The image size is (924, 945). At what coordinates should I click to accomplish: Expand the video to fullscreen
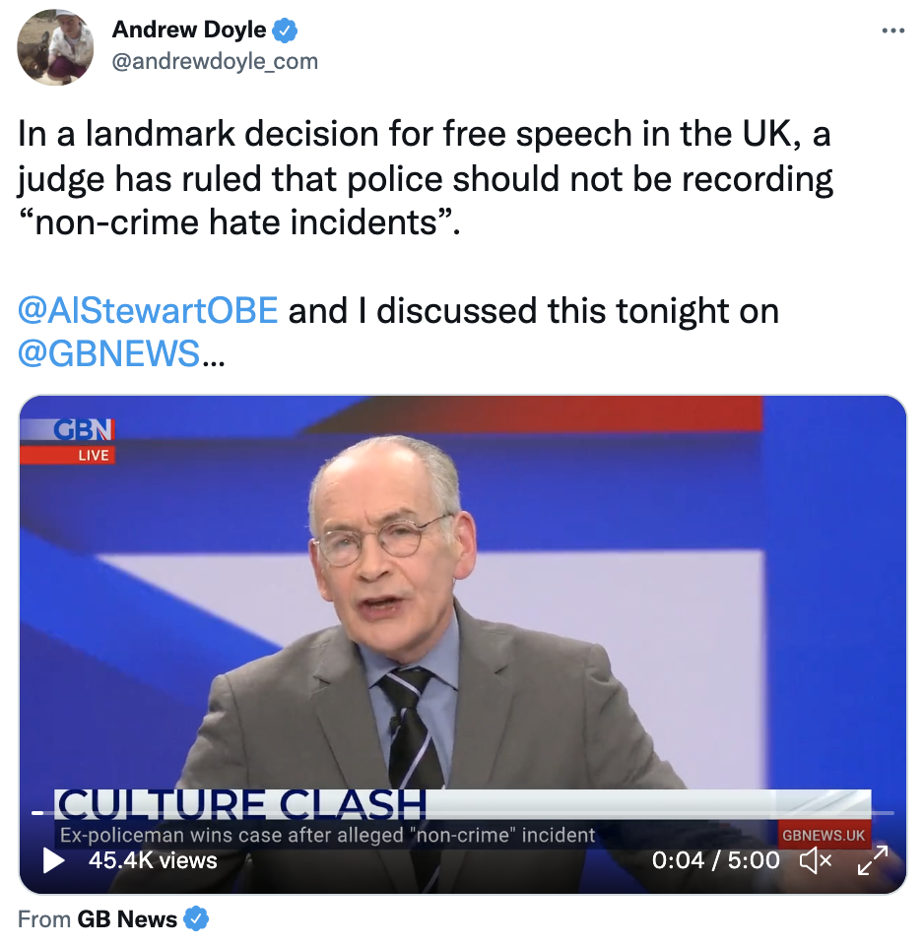[872, 860]
